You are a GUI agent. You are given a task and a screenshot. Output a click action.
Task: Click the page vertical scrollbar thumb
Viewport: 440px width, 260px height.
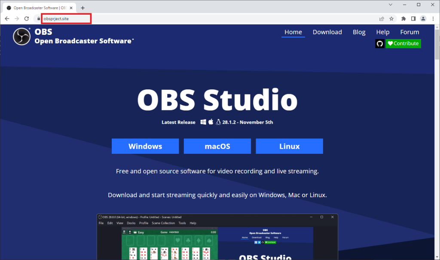coord(437,44)
